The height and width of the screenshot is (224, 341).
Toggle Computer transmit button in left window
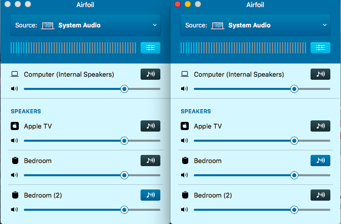(x=150, y=74)
